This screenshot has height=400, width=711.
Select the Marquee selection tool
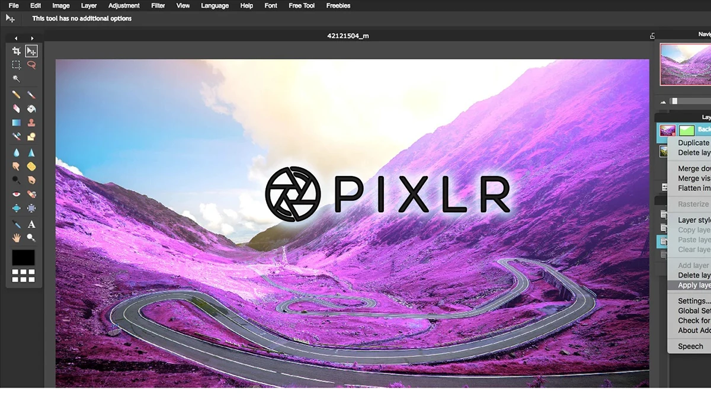pos(17,65)
